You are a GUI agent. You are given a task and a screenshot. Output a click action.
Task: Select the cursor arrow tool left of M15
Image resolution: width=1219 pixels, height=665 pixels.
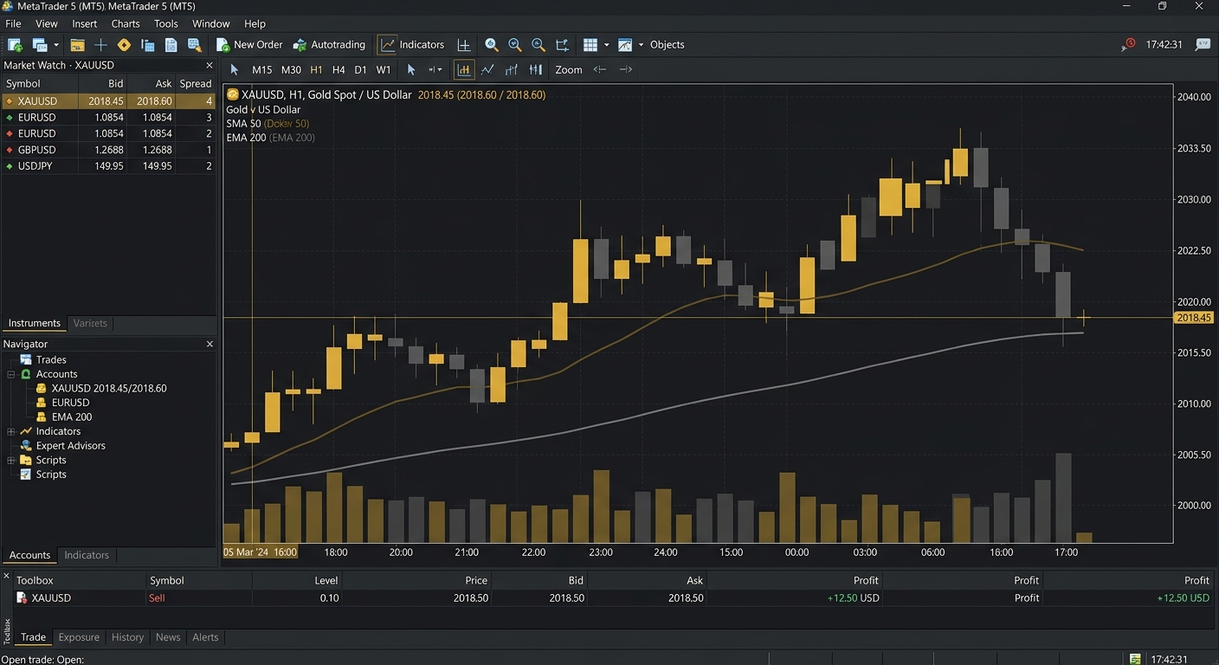coord(234,69)
